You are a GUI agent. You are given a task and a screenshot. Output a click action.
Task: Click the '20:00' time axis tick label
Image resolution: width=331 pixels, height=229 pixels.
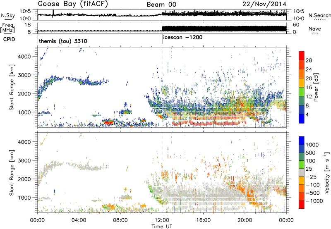pyautogui.click(x=245, y=220)
